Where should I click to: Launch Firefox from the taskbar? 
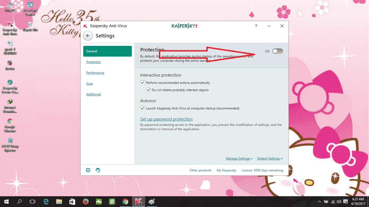tap(85, 201)
